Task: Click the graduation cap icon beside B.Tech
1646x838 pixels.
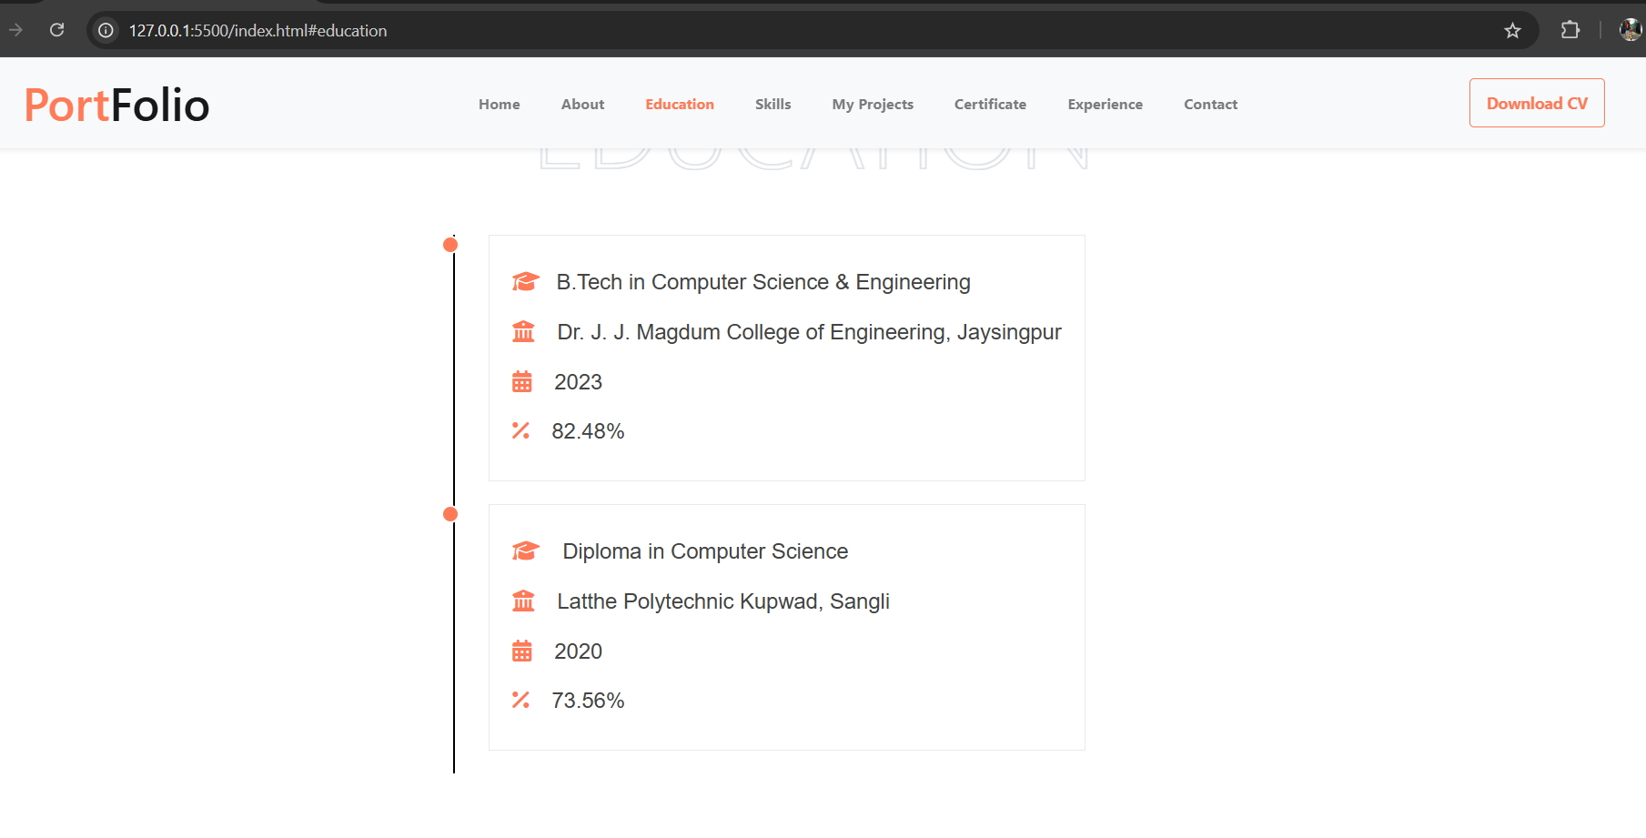Action: click(x=525, y=282)
